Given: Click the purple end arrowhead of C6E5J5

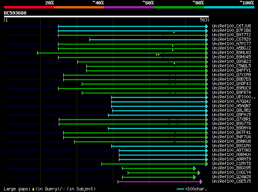Looking at the screenshot, I should [x=201, y=182].
